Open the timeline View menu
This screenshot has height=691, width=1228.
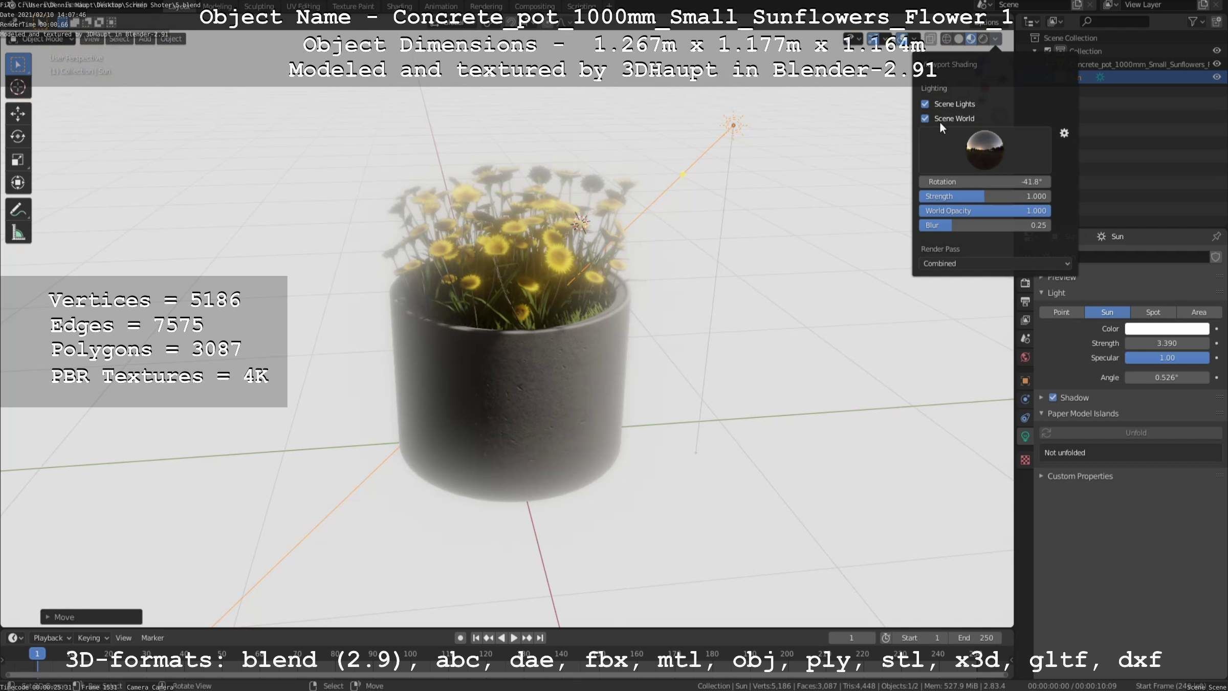click(x=123, y=638)
